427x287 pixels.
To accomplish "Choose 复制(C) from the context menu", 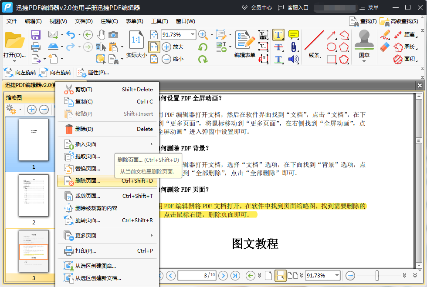I will [107, 102].
